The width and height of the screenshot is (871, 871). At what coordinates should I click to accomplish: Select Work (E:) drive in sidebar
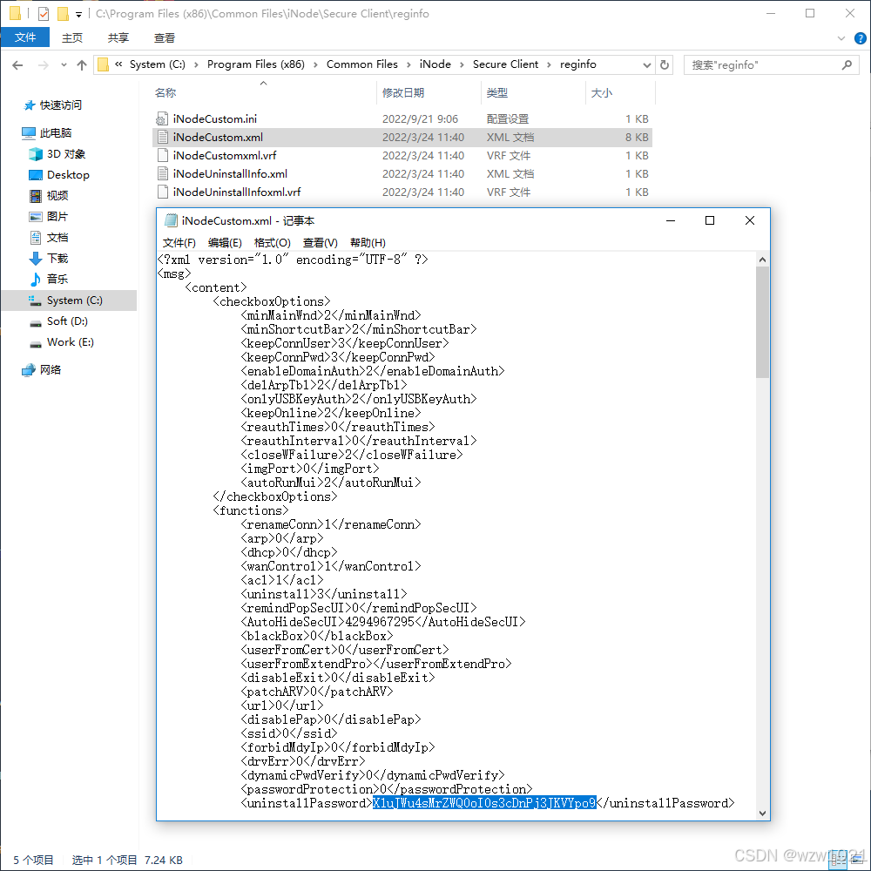(61, 342)
